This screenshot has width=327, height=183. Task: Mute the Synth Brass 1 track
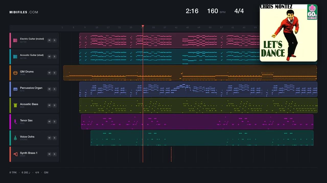(49, 154)
